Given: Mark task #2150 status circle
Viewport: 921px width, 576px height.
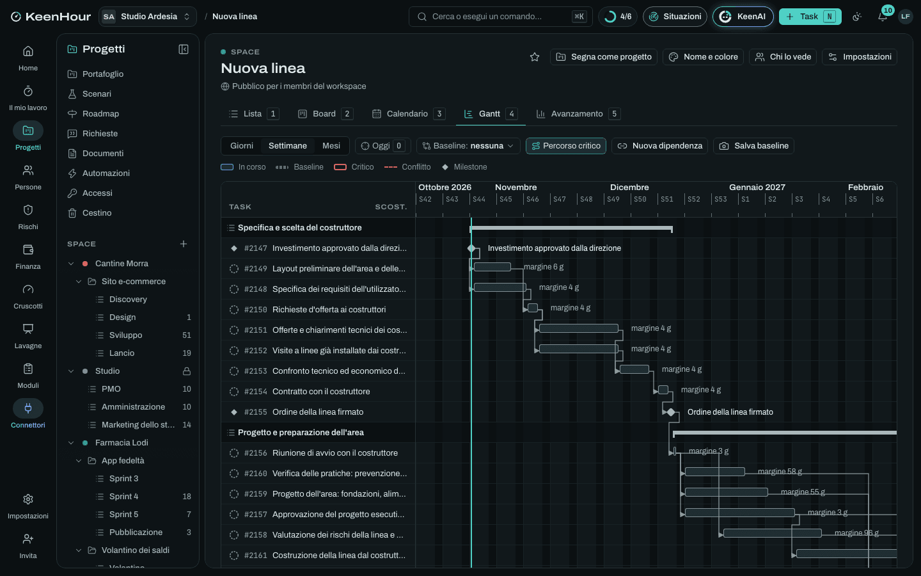Looking at the screenshot, I should point(234,310).
